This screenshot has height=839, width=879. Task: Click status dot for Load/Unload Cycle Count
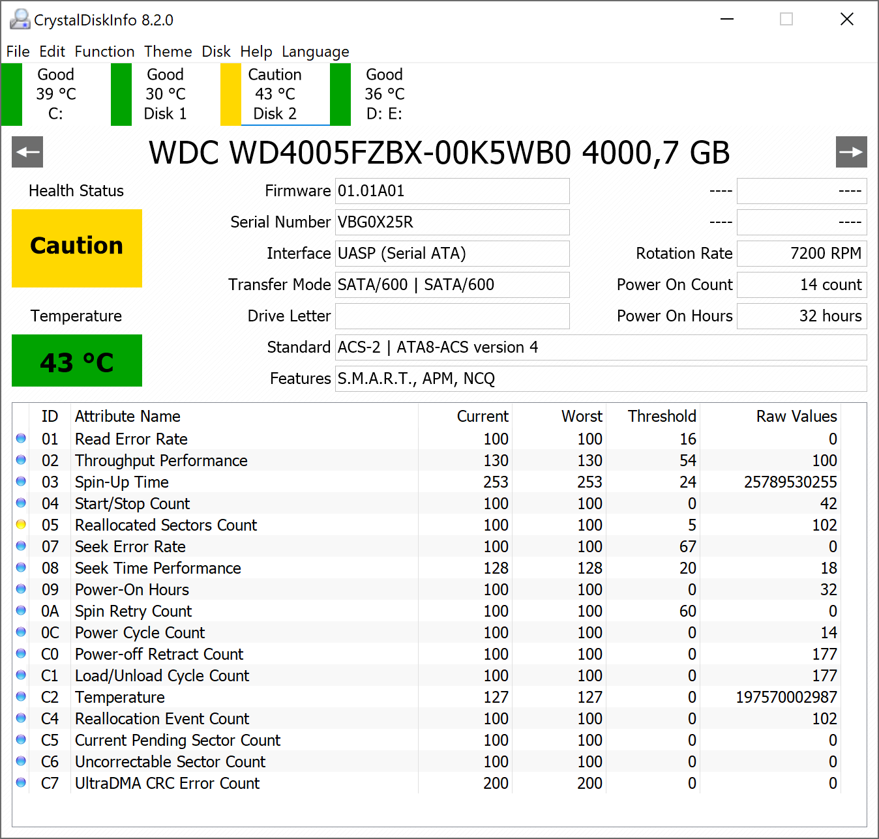(x=21, y=675)
